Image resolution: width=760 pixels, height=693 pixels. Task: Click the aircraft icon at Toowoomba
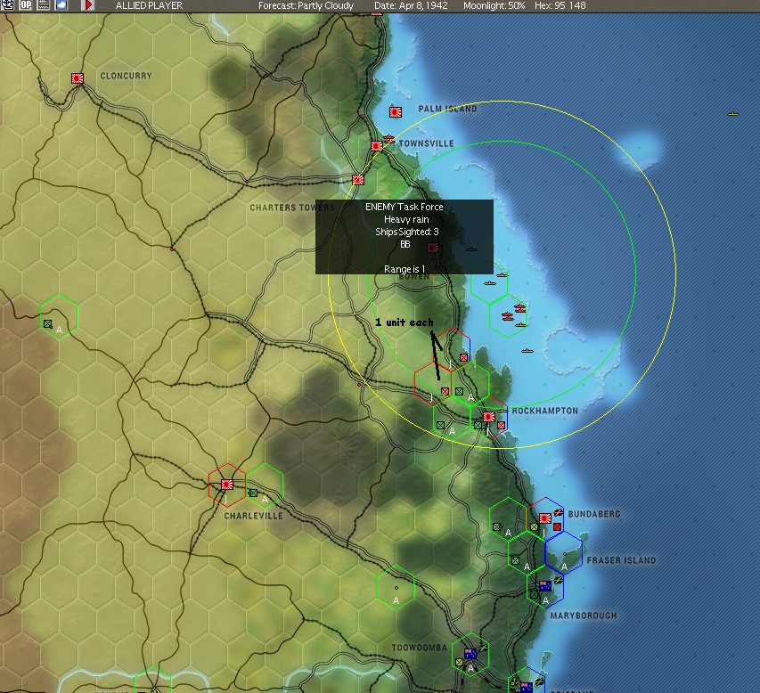pos(483,648)
